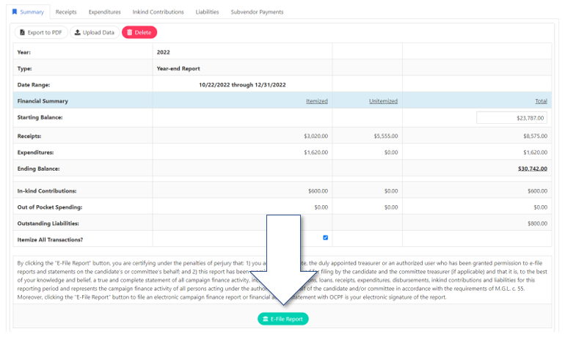The height and width of the screenshot is (337, 565).
Task: Open the Expenditures tab
Action: [104, 12]
